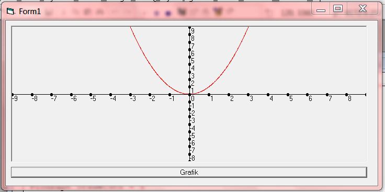The width and height of the screenshot is (385, 192).
Task: Click the dot at 5 on the horizontal axis
Action: [288, 95]
